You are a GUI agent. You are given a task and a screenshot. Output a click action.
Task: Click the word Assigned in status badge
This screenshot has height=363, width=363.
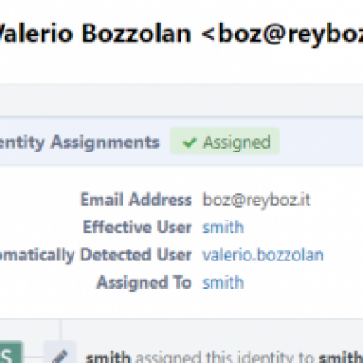(237, 142)
